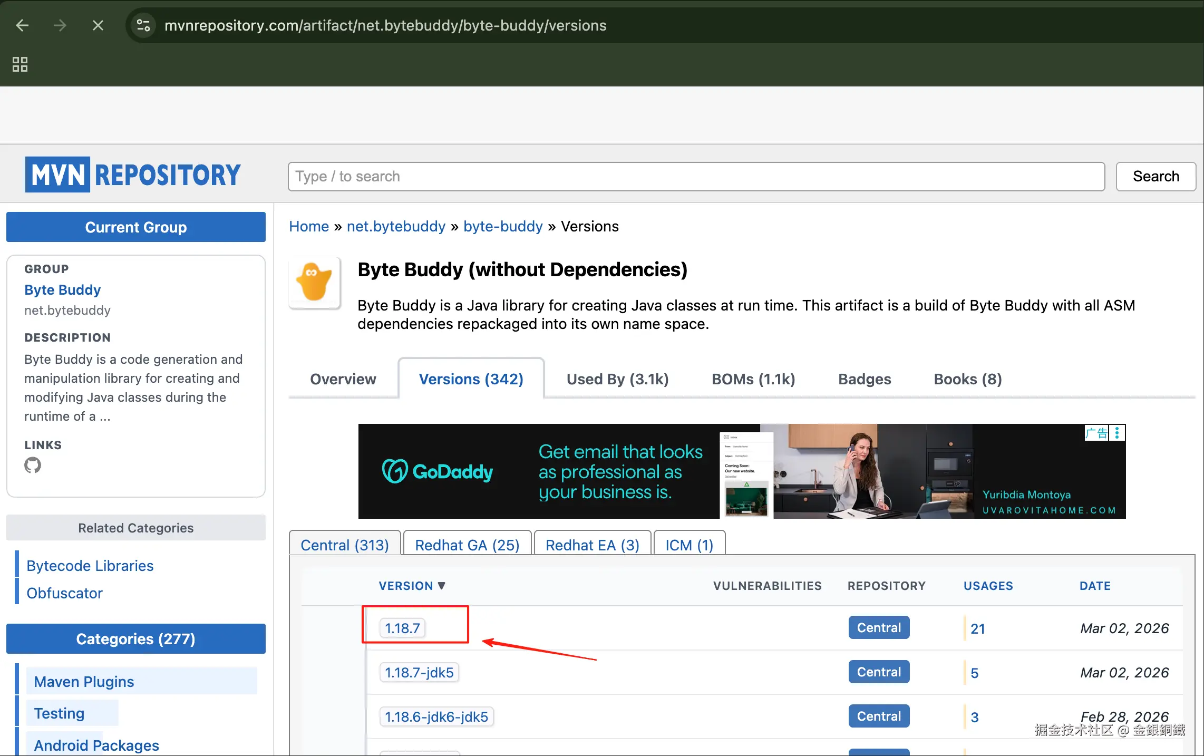Open the ad options three-dot icon

[1117, 433]
